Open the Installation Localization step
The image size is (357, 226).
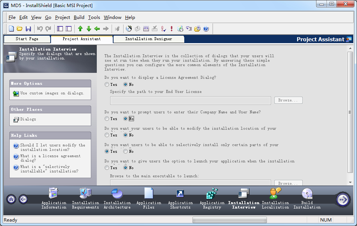tap(275, 198)
